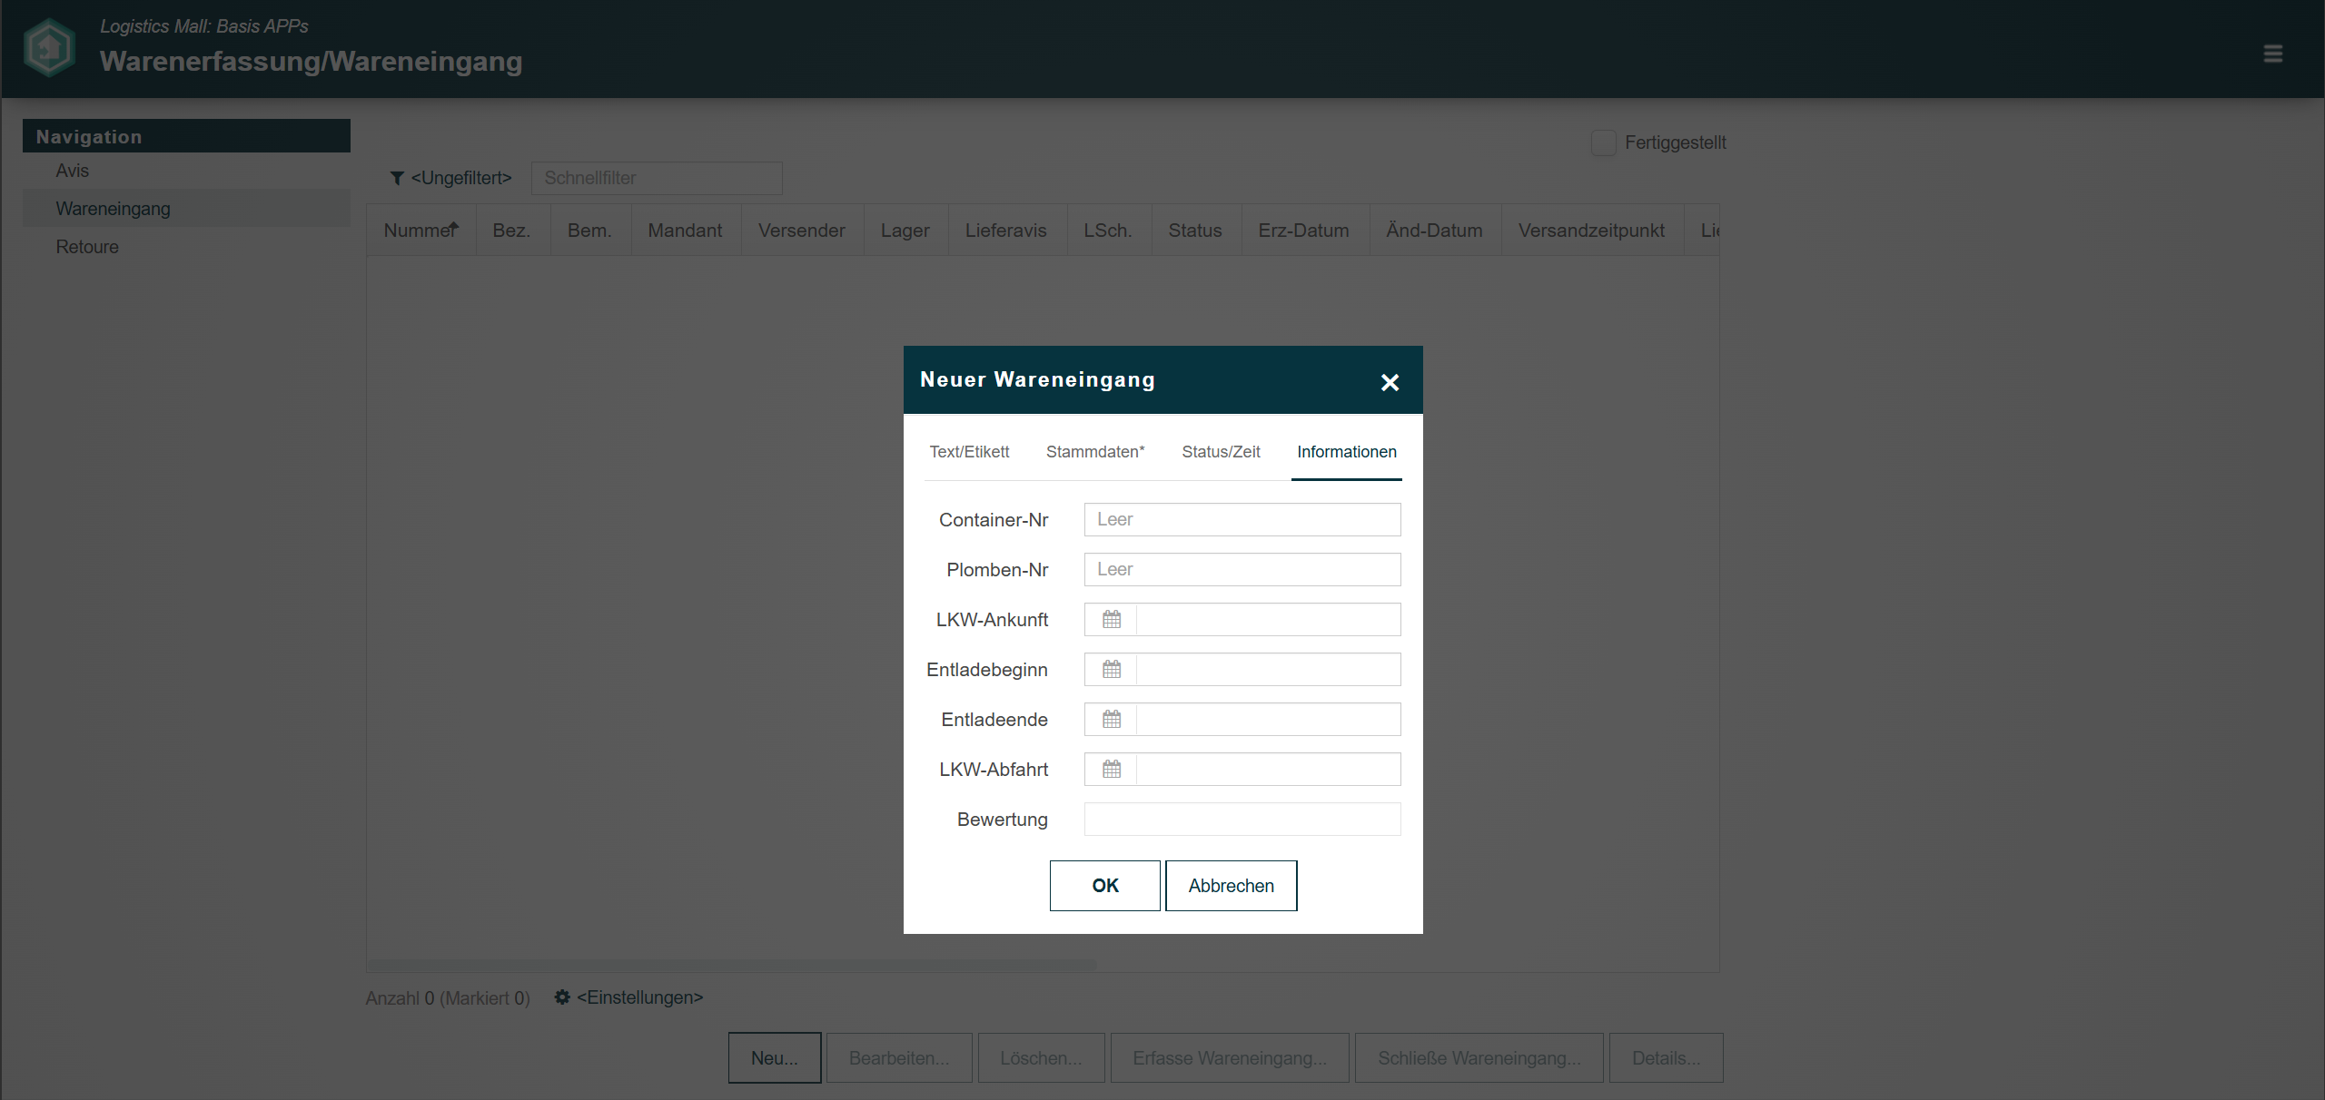The image size is (2325, 1100).
Task: Open the calendar picker for LKW-Abfahrt
Action: click(1111, 769)
